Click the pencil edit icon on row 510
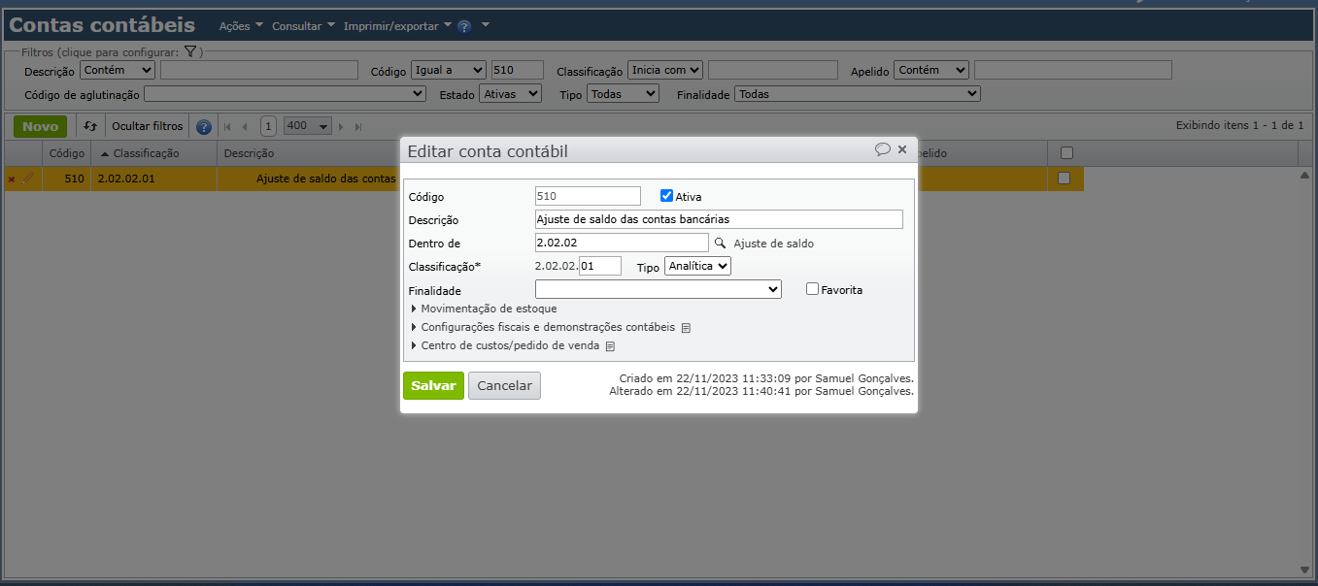 pos(27,179)
